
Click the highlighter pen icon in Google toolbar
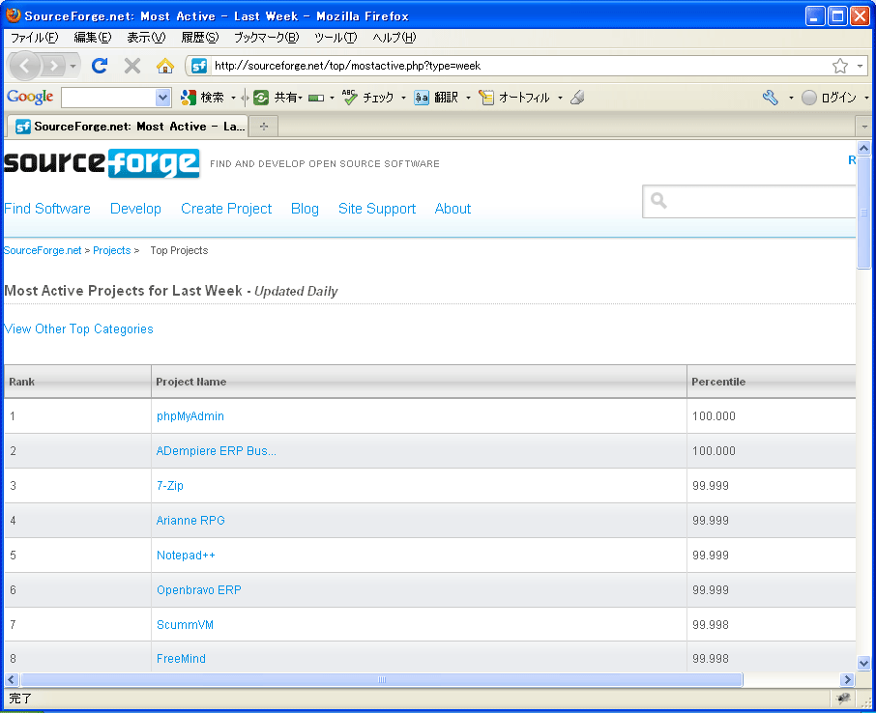click(577, 98)
